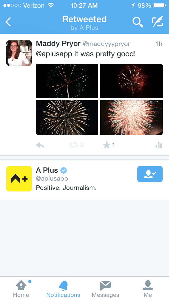View tweet activity bar chart icon
The image size is (169, 300).
click(x=159, y=145)
